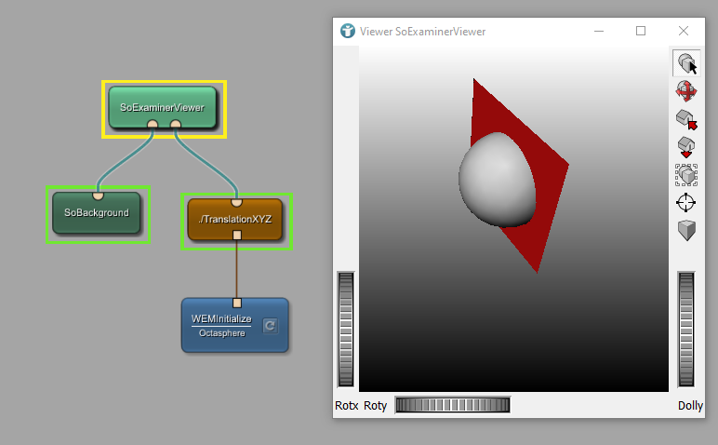Reset camera to home position
Viewport: 718px width, 445px height.
(x=686, y=119)
